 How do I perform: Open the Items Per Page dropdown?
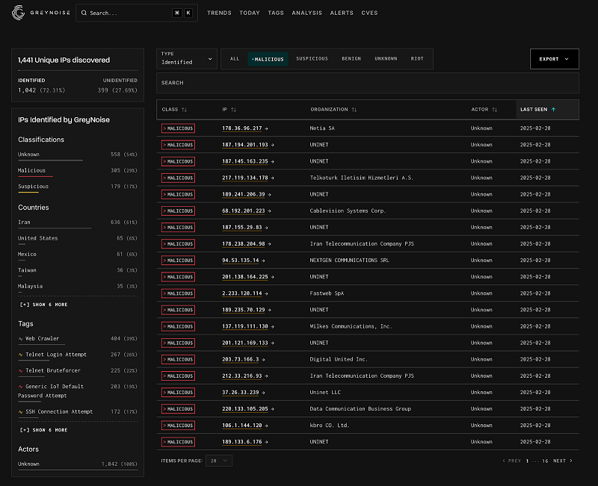(x=219, y=461)
